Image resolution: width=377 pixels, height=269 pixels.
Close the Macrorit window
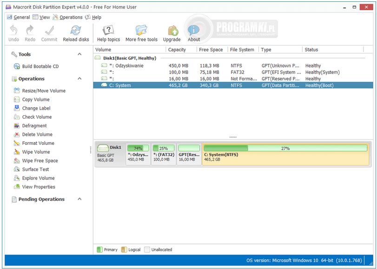tap(366, 7)
